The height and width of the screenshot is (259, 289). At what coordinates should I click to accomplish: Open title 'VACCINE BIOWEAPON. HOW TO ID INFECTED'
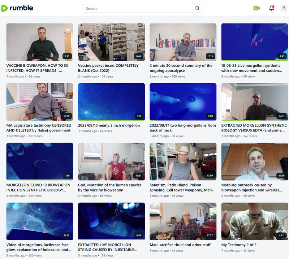click(x=37, y=68)
